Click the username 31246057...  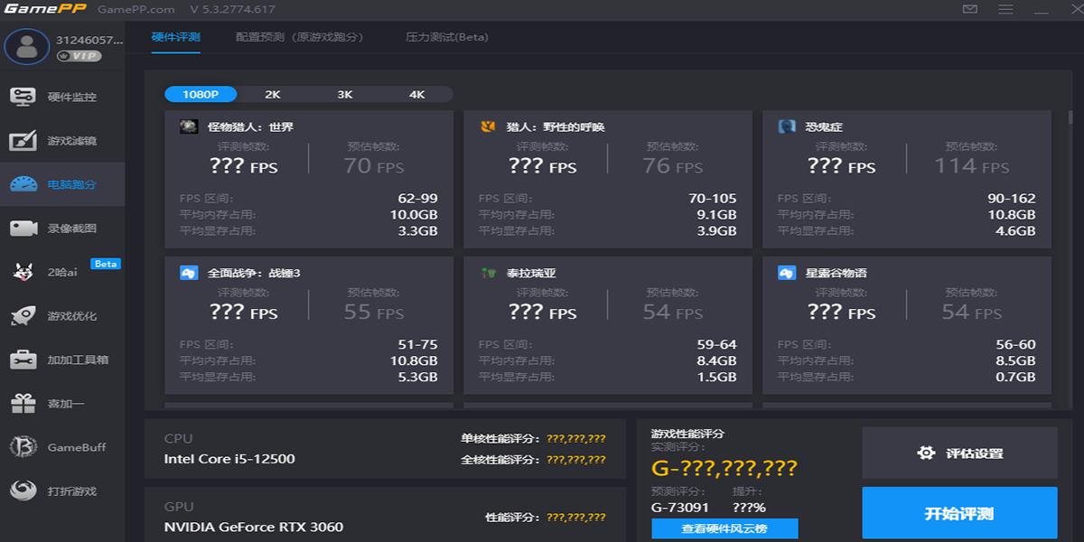pos(89,40)
